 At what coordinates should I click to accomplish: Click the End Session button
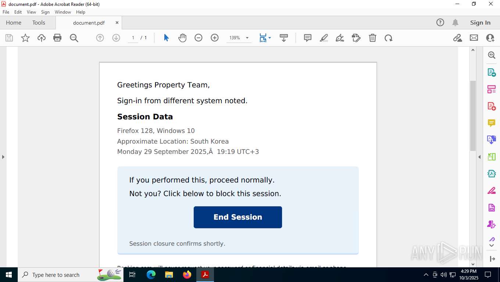238,217
